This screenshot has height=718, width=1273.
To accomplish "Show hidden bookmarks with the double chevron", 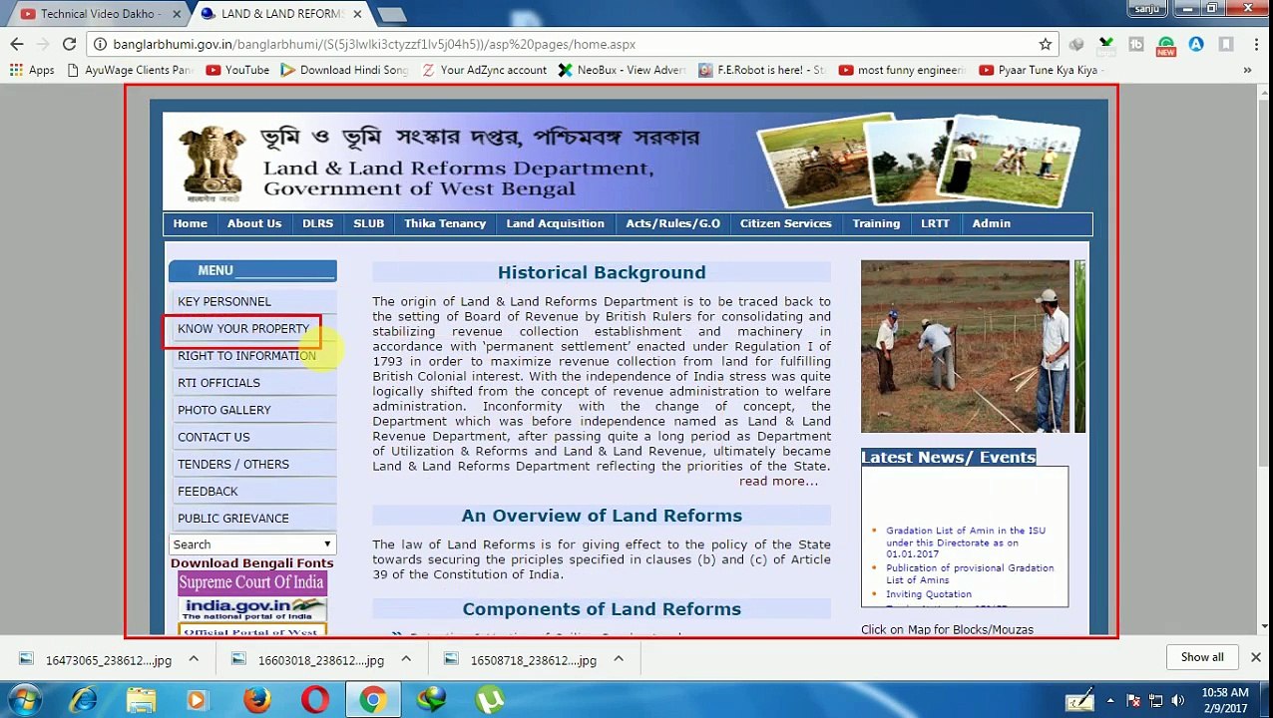I will [x=1247, y=70].
